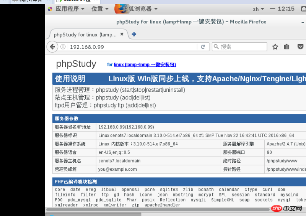Click the 服务器域名/IP地址 label cell

coord(74,127)
